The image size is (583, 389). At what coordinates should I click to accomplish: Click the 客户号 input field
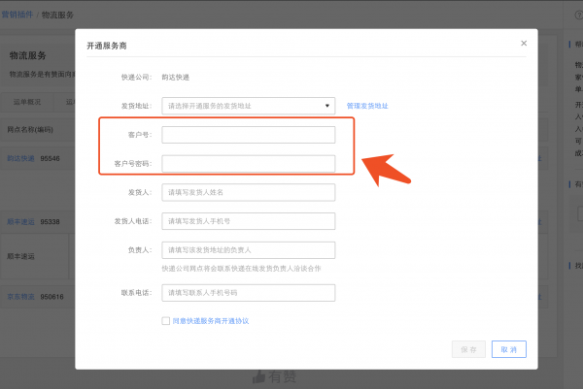(x=248, y=134)
